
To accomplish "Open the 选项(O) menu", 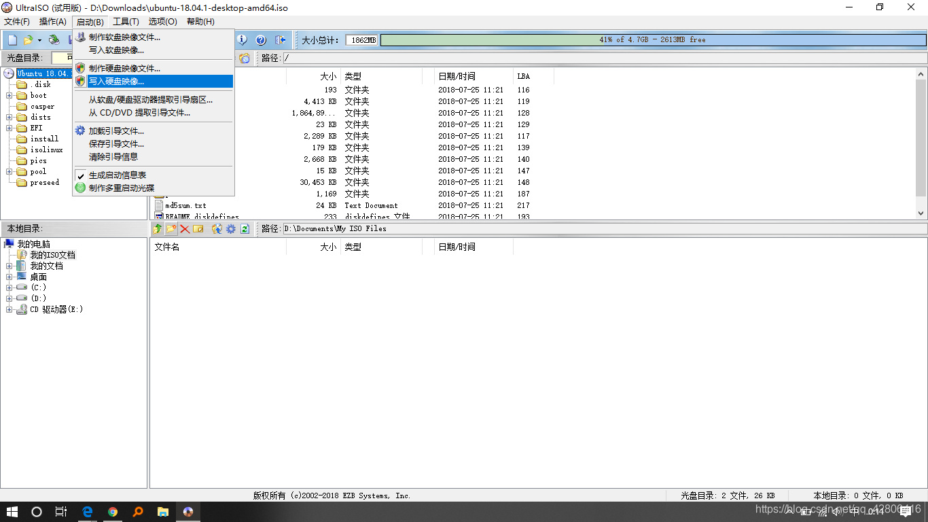I will pos(162,22).
